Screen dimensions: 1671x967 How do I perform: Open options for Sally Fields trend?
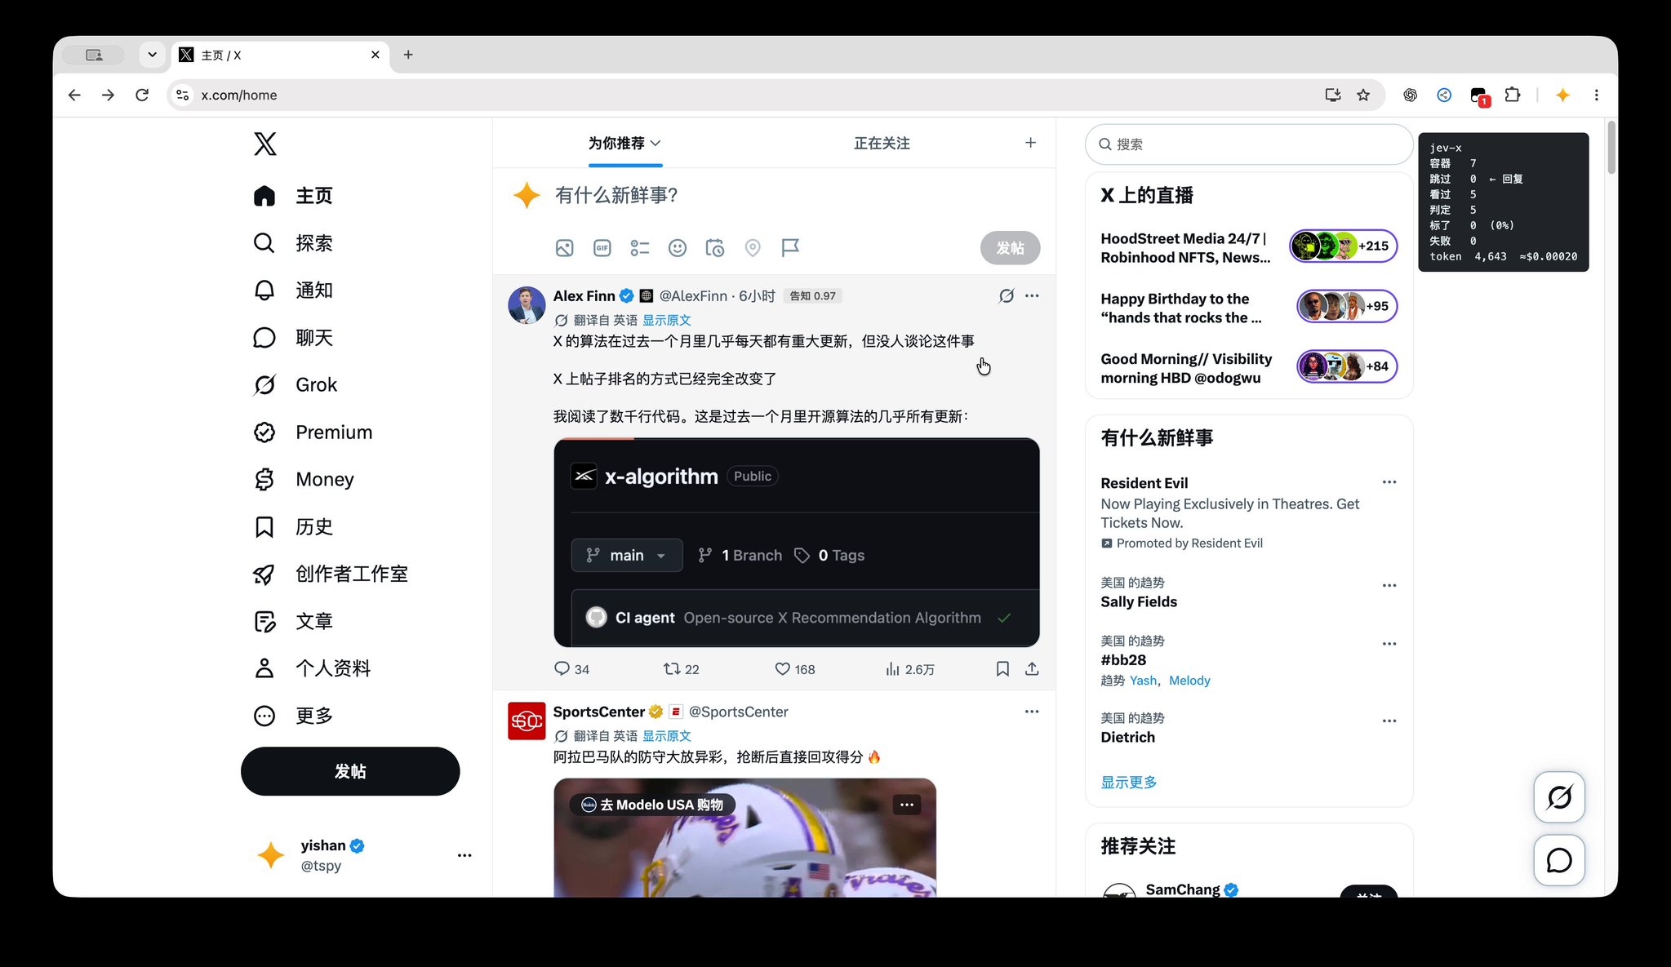click(x=1389, y=586)
